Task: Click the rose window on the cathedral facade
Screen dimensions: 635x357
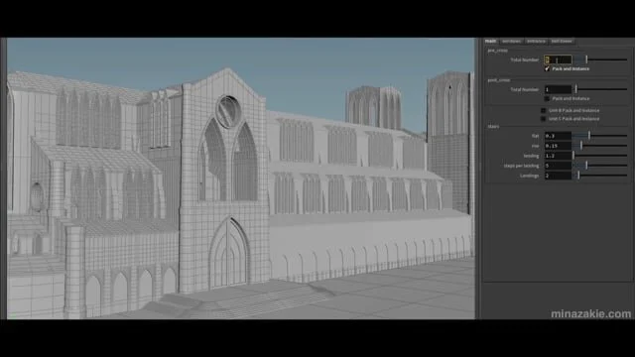Action: tap(228, 111)
